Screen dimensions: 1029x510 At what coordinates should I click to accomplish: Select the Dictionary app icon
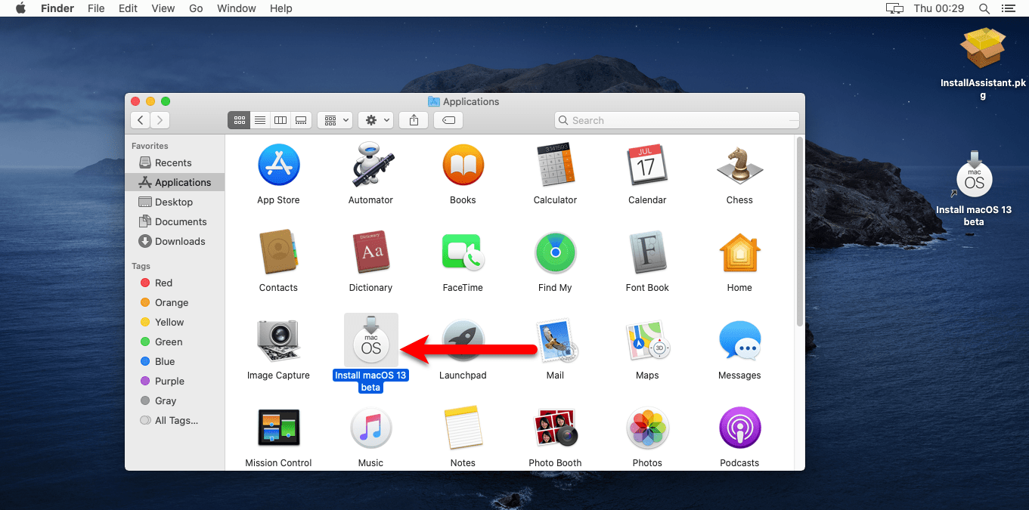tap(370, 252)
